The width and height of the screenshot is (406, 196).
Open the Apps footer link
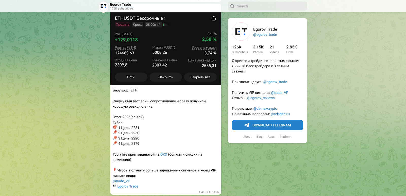point(271,137)
